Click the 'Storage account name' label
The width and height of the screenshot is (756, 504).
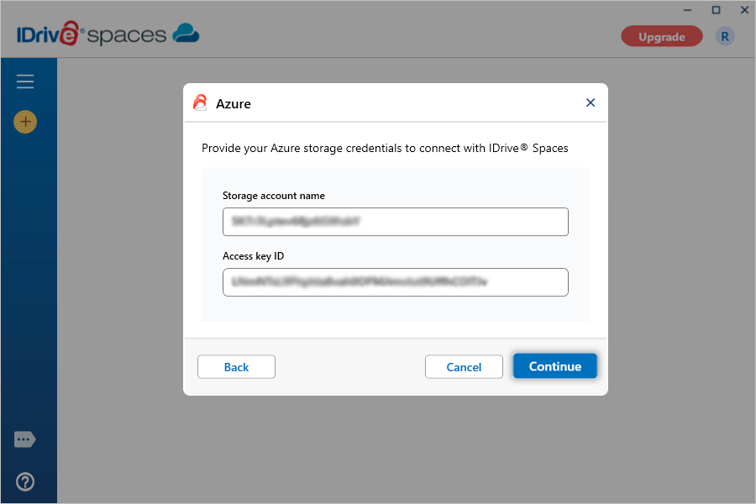pyautogui.click(x=273, y=196)
